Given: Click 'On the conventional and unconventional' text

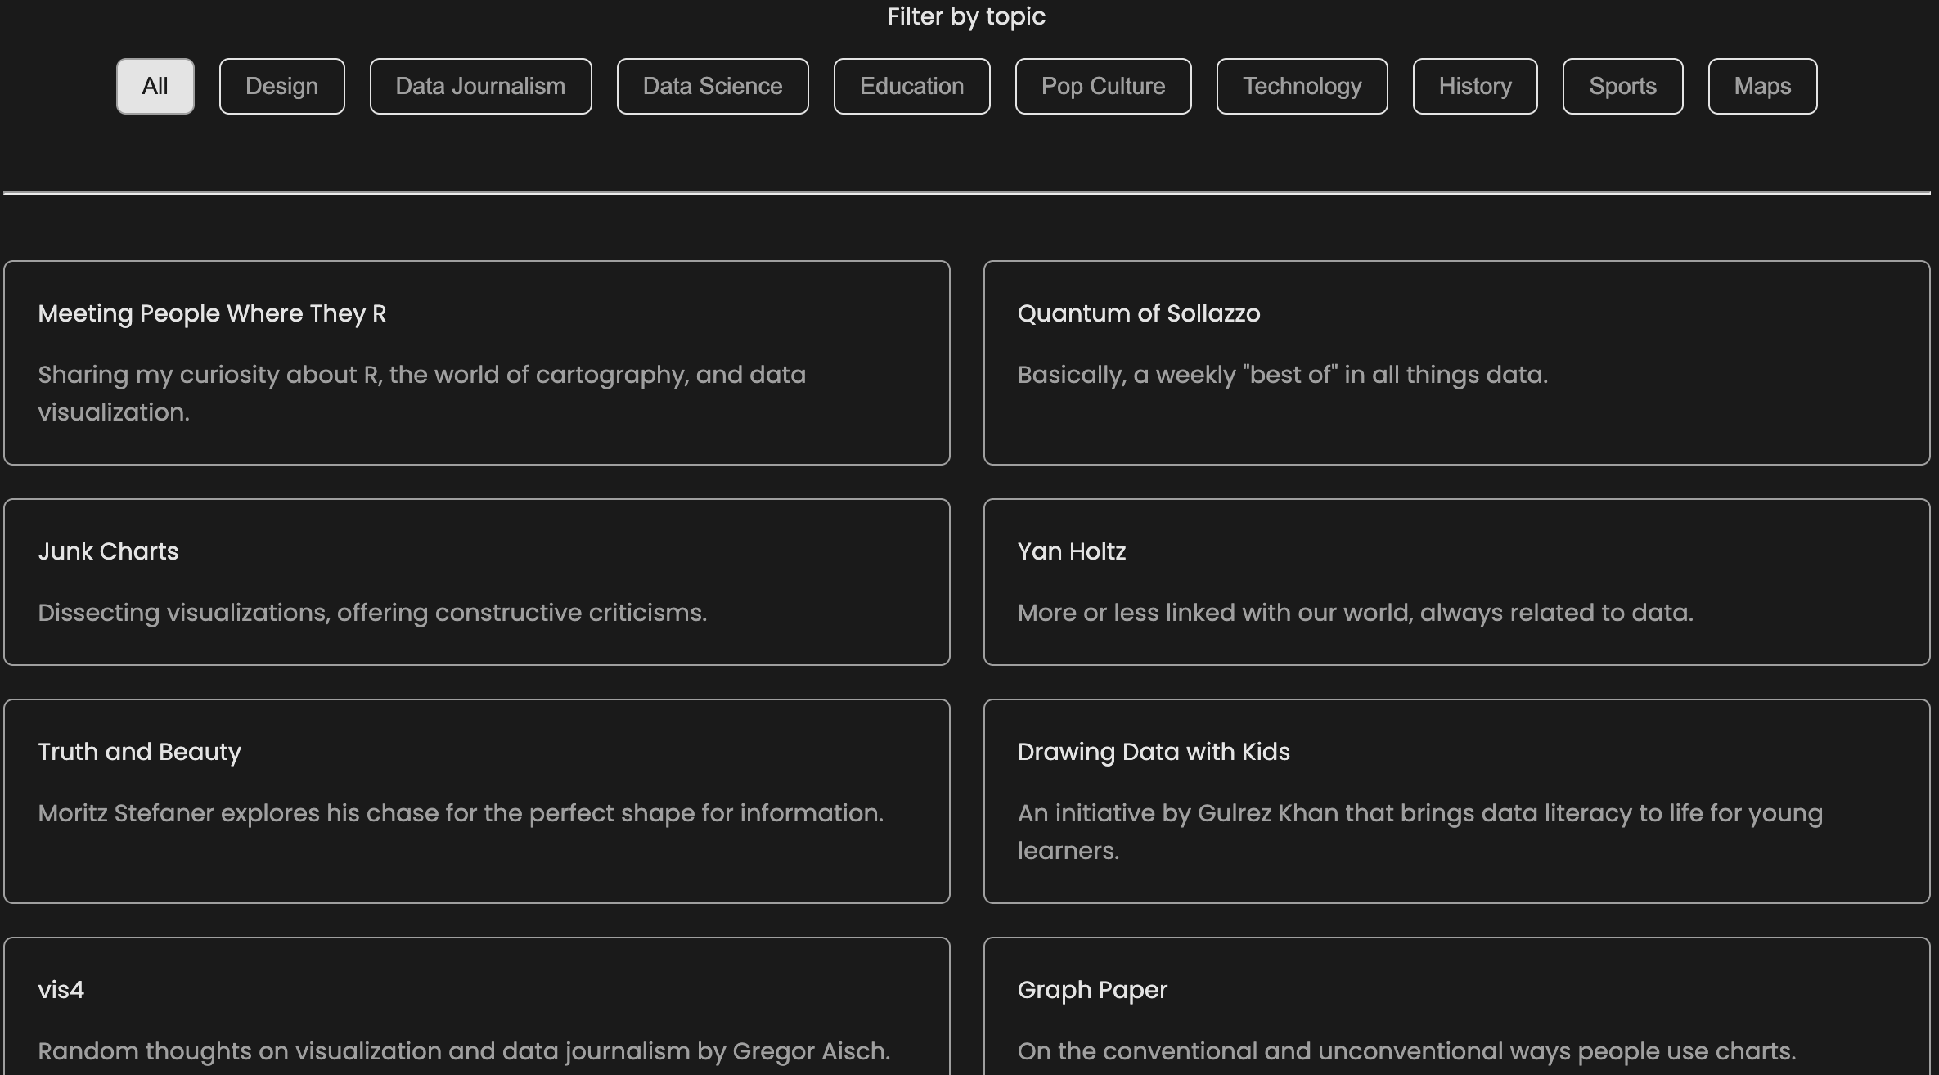Looking at the screenshot, I should (1407, 1051).
